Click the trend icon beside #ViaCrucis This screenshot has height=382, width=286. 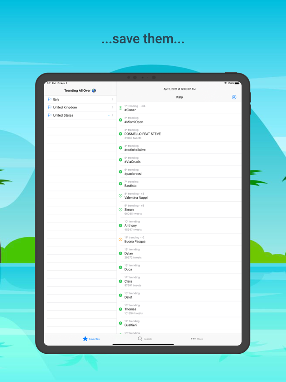click(x=121, y=160)
